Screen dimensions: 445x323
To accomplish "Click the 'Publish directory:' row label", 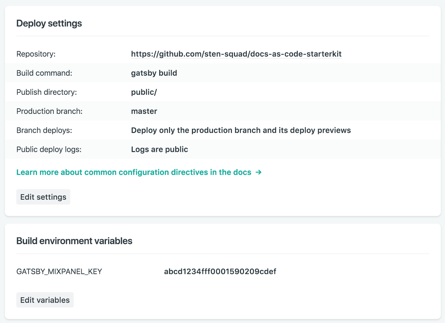I will pyautogui.click(x=47, y=92).
